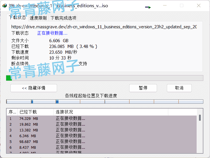Click the 支持 resume capability value
210x158 pixels.
click(83, 64)
